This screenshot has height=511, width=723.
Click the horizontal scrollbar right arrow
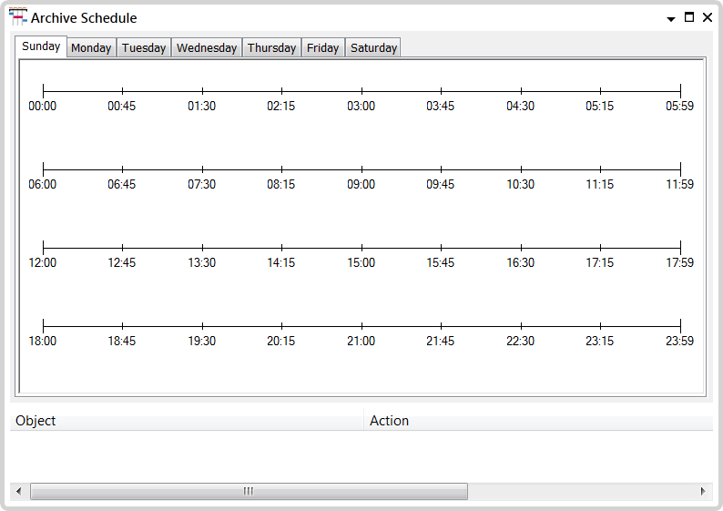coord(703,491)
